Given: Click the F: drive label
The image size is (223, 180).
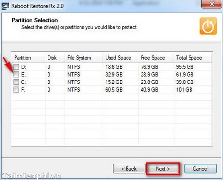Looking at the screenshot, I should (x=23, y=90).
